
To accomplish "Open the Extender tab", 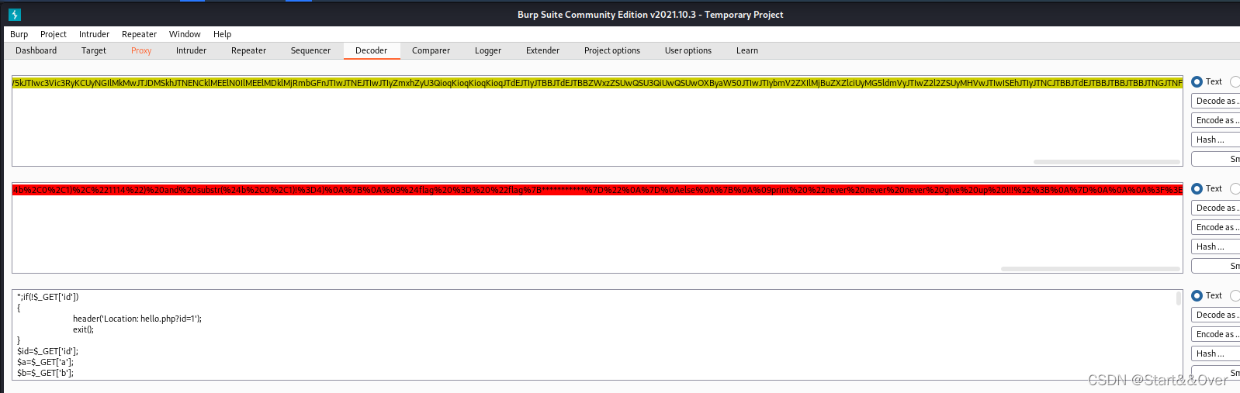I will click(542, 50).
